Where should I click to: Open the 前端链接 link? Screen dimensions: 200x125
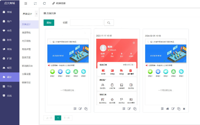[x=59, y=3]
